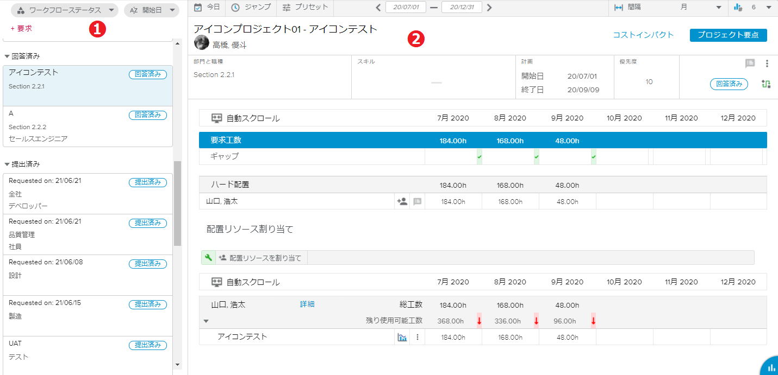
Task: Open the three-dot menu in the request header
Action: tap(767, 63)
